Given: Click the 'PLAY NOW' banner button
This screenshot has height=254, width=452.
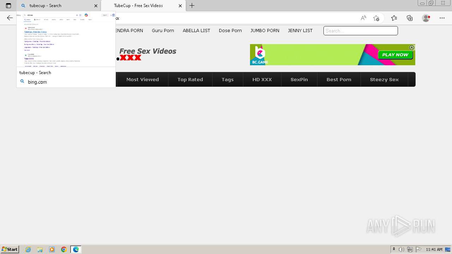Looking at the screenshot, I should click(395, 55).
